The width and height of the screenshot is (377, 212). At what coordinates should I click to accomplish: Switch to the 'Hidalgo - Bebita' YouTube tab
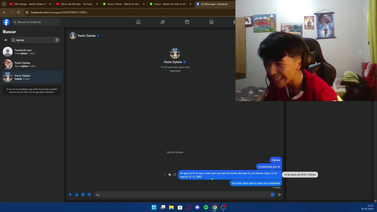click(30, 4)
